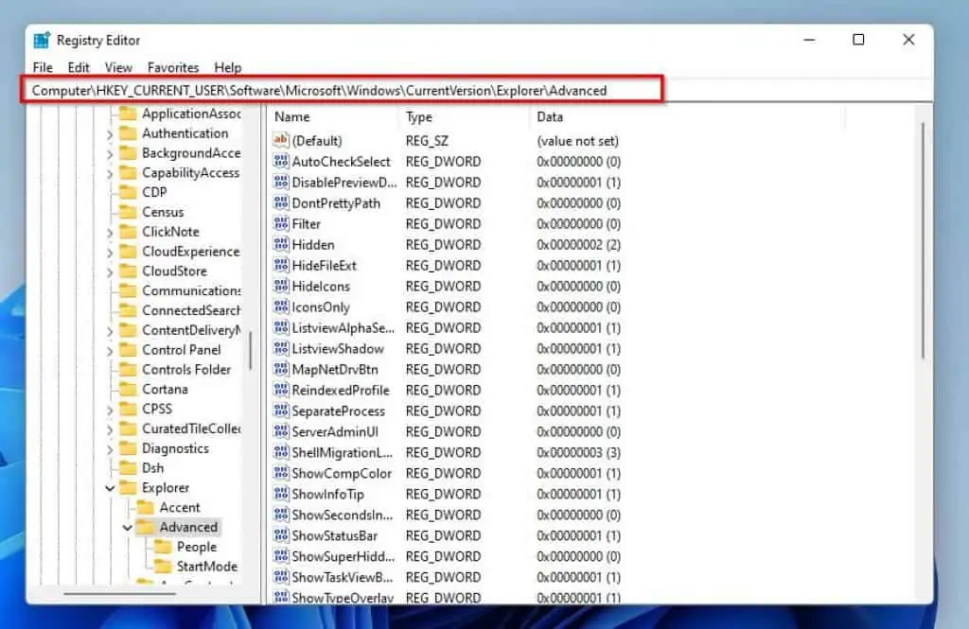Select the ShowStatusBar DWORD icon
This screenshot has width=969, height=629.
pos(280,535)
